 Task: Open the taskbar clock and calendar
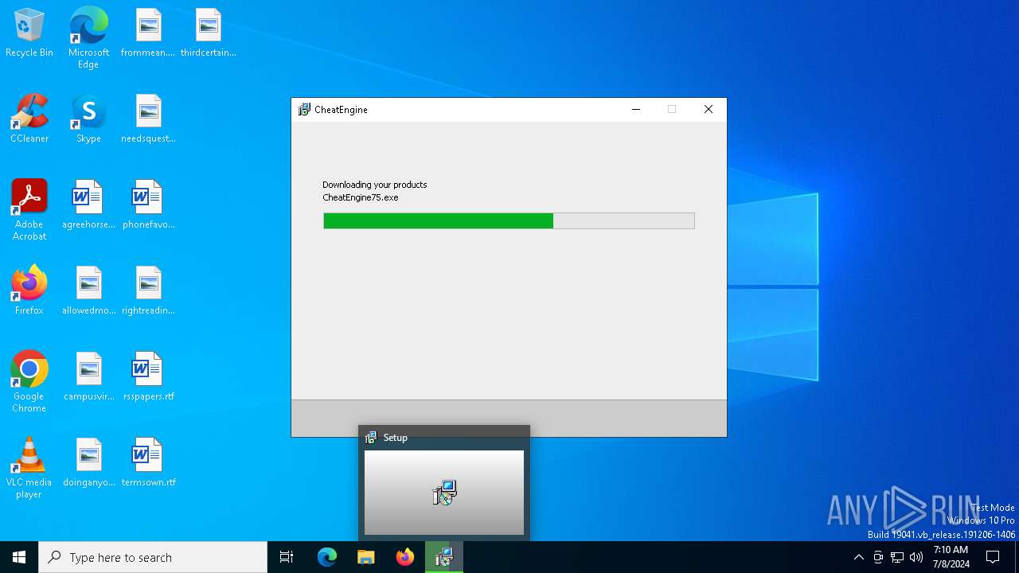pyautogui.click(x=951, y=557)
